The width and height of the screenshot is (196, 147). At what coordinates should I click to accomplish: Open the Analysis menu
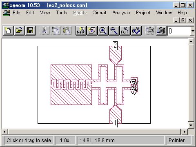tap(121, 13)
